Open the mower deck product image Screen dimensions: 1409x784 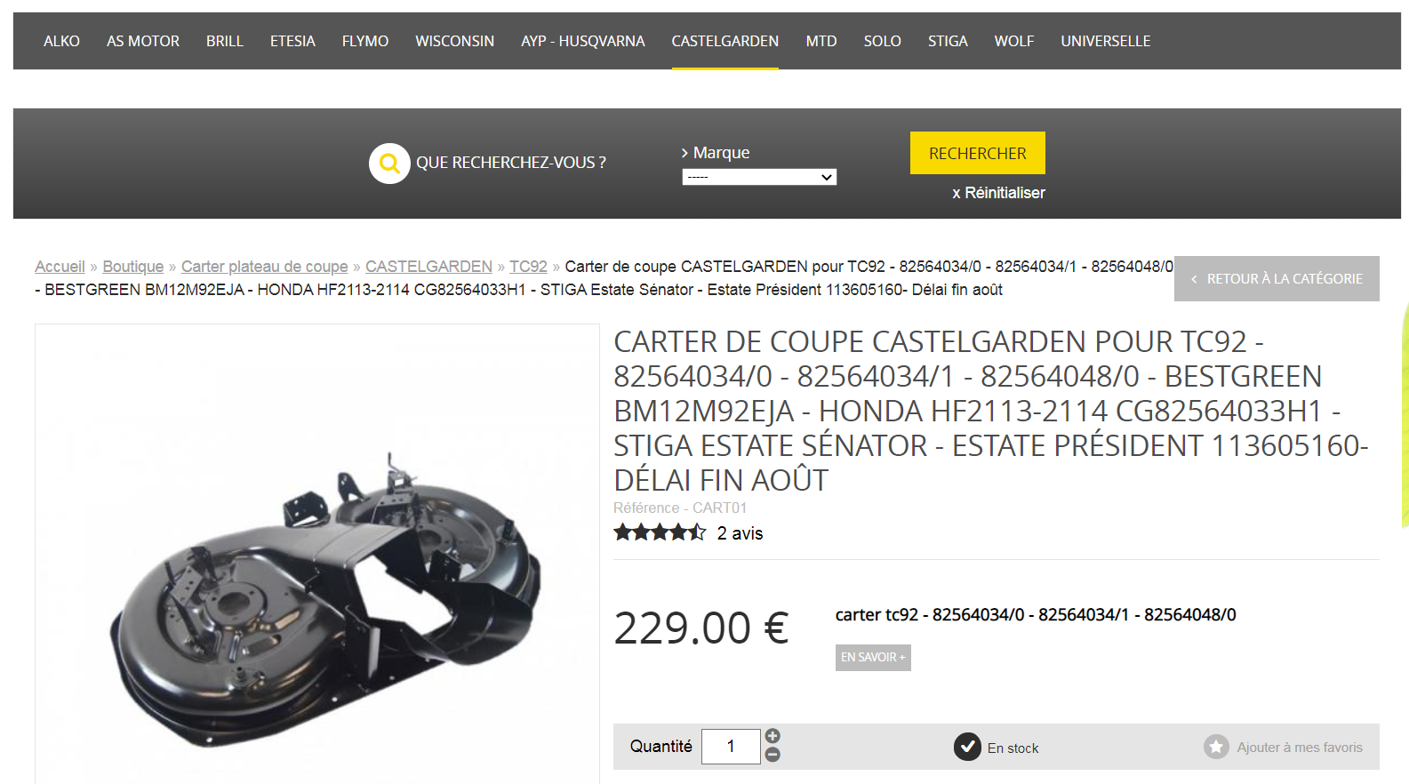[x=317, y=554]
